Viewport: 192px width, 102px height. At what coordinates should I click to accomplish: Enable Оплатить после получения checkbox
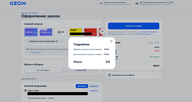coord(27,41)
